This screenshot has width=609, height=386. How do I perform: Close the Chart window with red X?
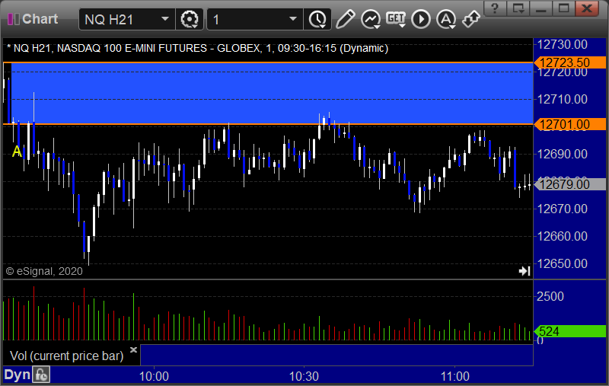[587, 8]
